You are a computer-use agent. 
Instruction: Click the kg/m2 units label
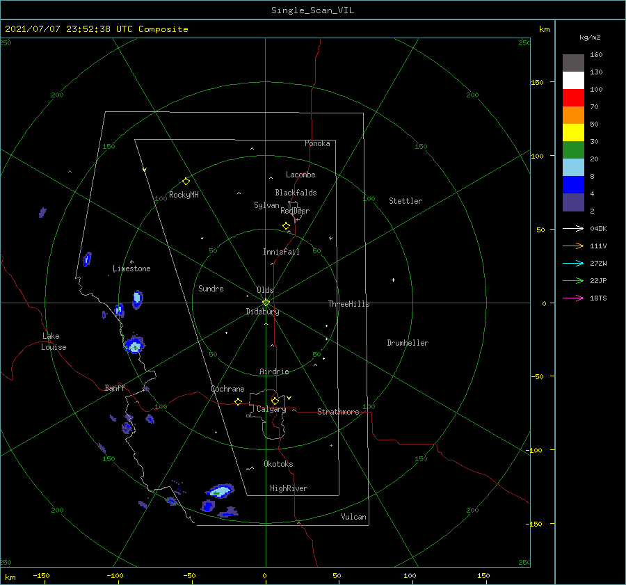point(590,38)
